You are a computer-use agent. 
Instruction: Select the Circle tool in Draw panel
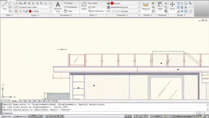coord(10,7)
